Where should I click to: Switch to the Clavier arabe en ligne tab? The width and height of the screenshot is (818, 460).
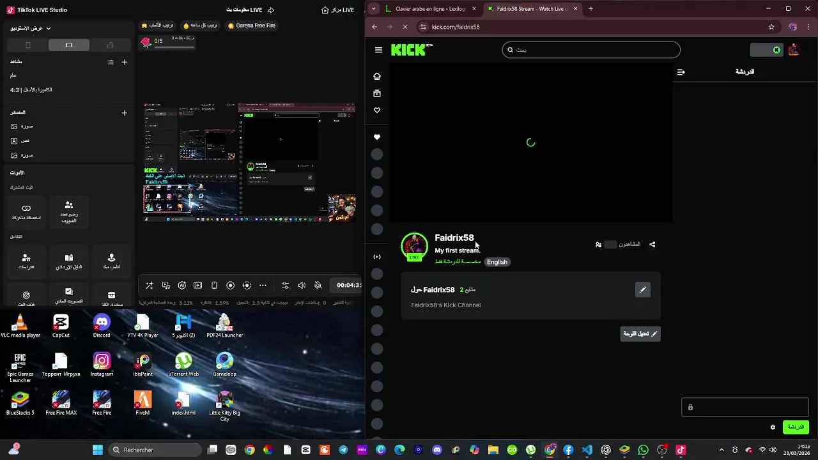(431, 9)
